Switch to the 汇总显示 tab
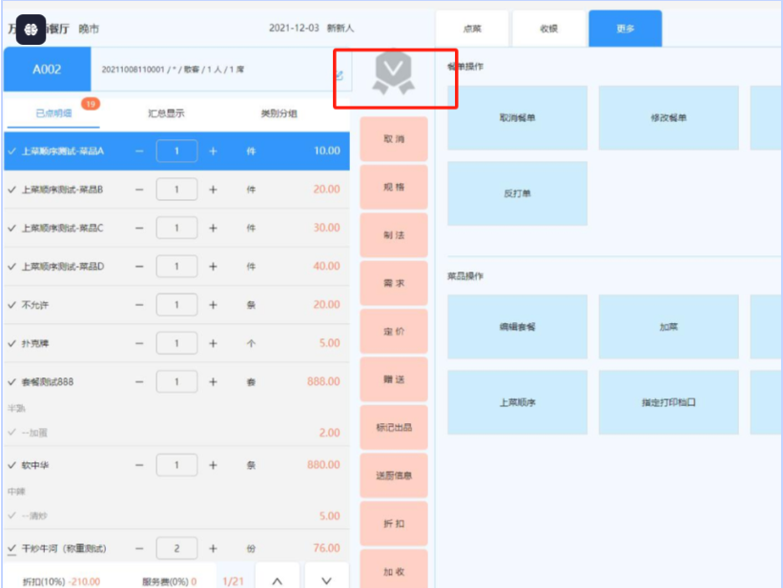The height and width of the screenshot is (588, 783). 166,113
